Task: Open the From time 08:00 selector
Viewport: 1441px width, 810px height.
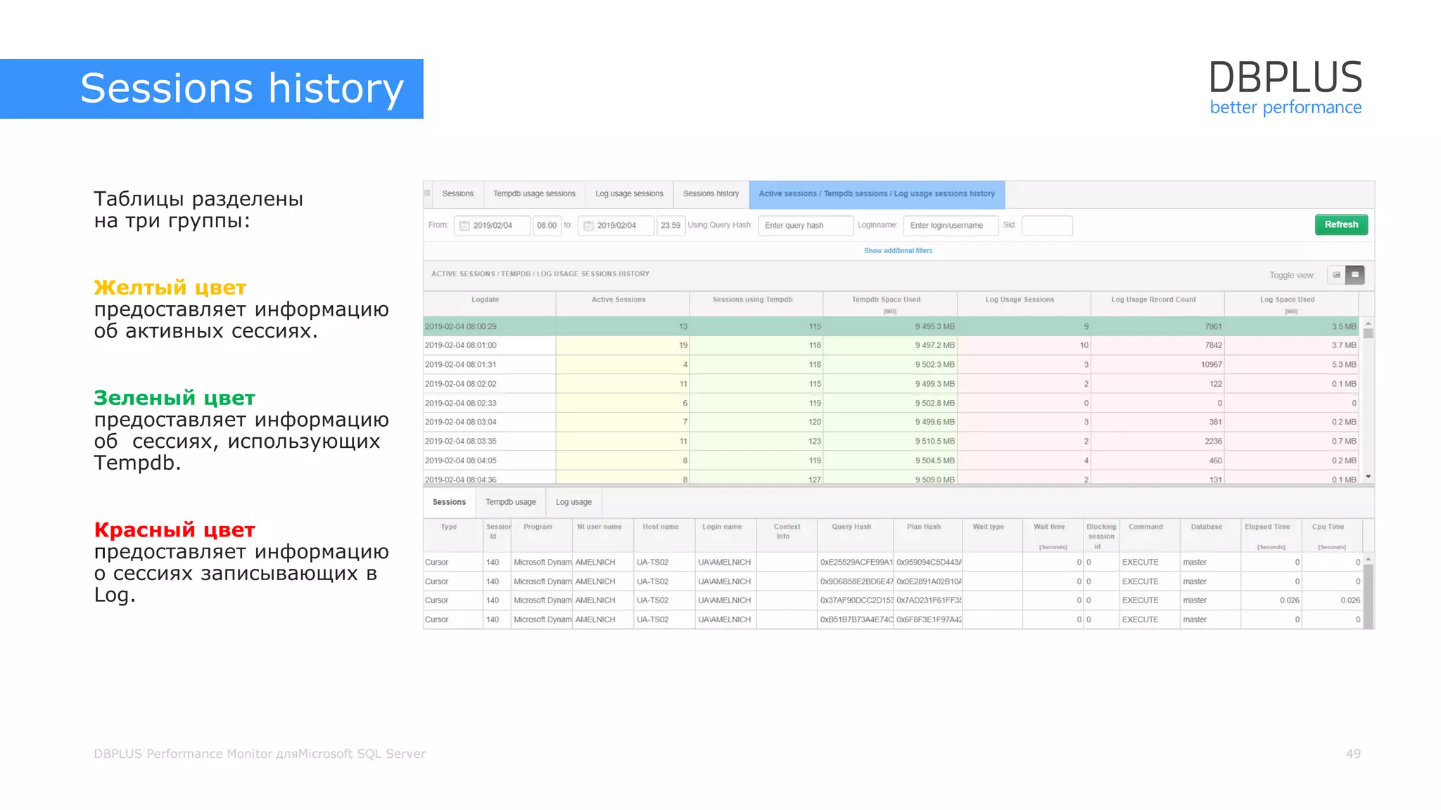Action: pyautogui.click(x=547, y=226)
